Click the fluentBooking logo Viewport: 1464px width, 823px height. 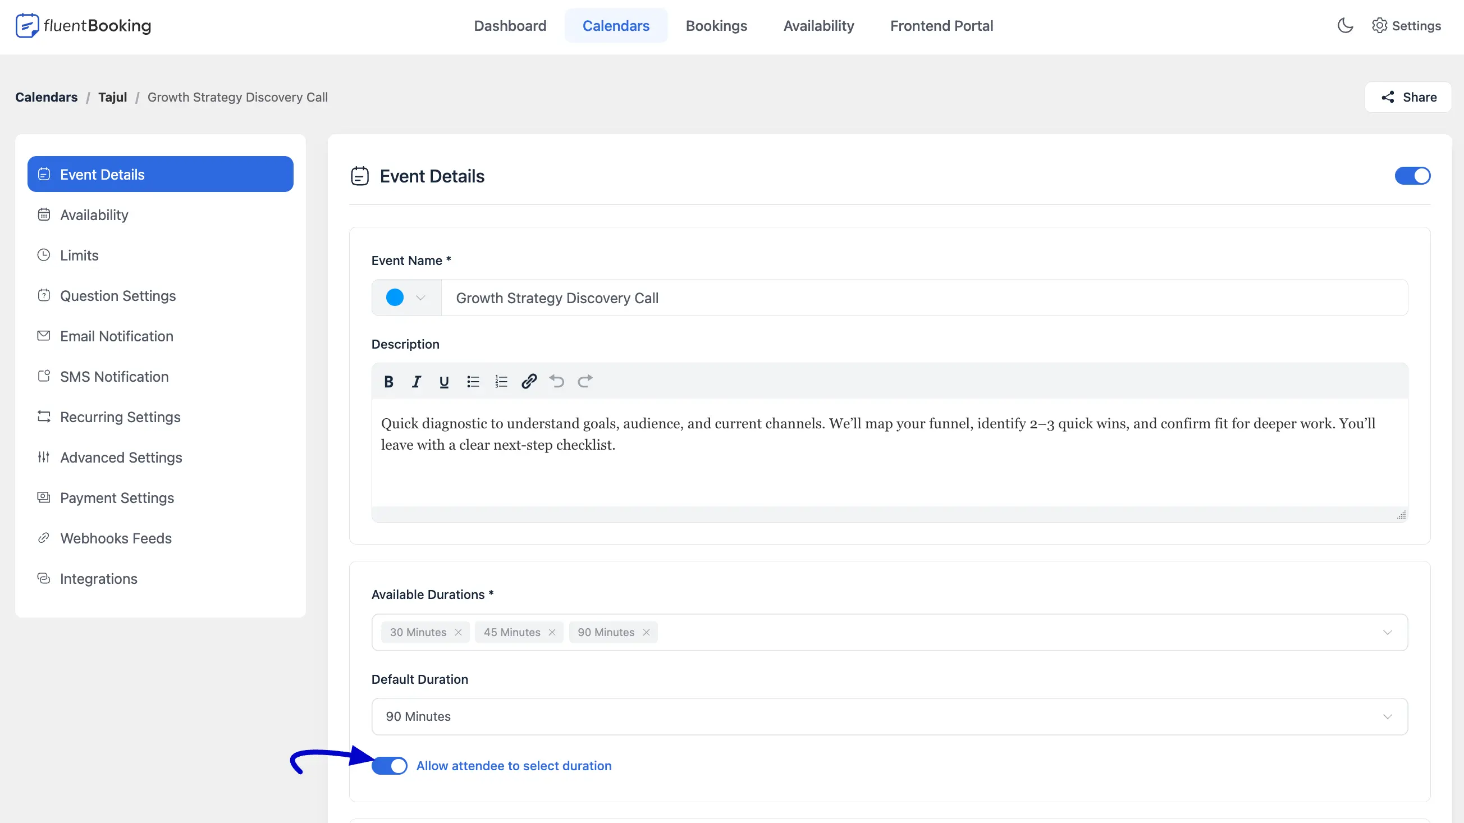coord(84,26)
